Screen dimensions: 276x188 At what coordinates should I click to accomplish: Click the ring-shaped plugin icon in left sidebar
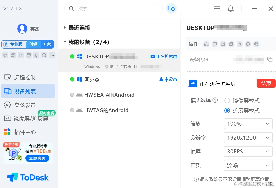(x=44, y=56)
